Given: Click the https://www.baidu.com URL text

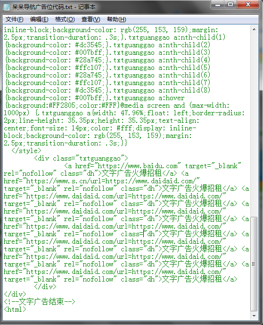Looking at the screenshot, I should pyautogui.click(x=138, y=166).
